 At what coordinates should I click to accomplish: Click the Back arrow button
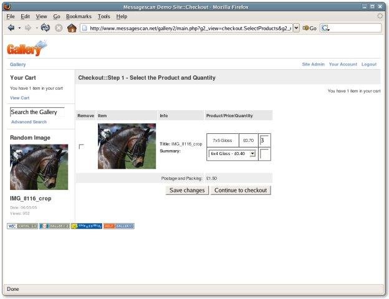click(x=11, y=28)
